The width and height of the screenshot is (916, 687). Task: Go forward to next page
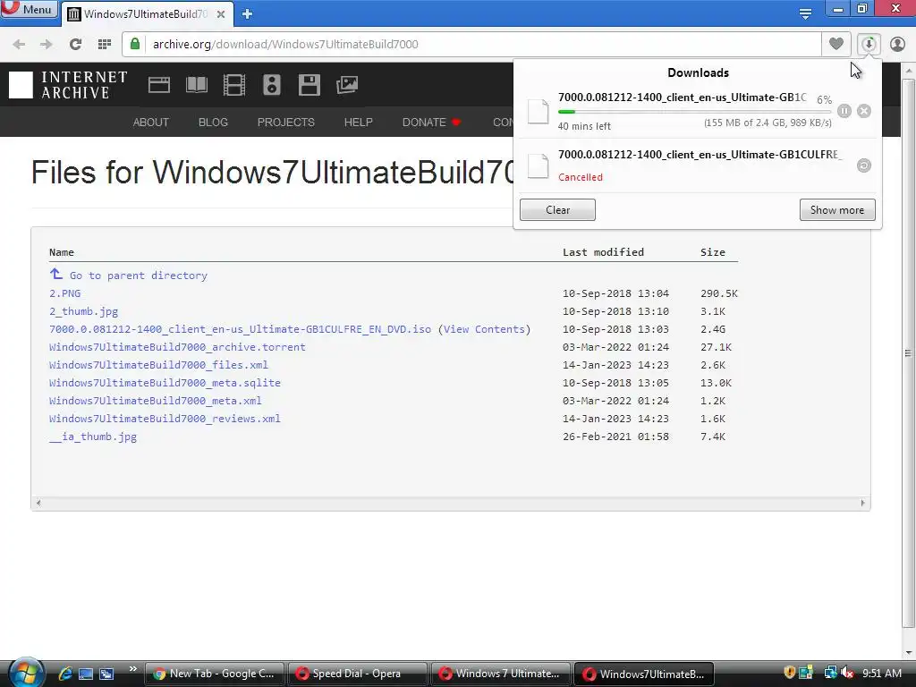[x=47, y=45]
